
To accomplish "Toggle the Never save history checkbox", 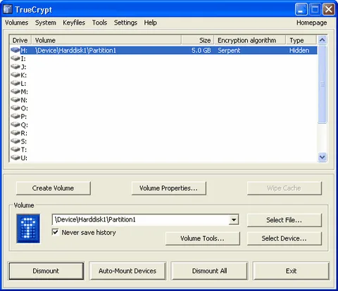I will pyautogui.click(x=55, y=232).
